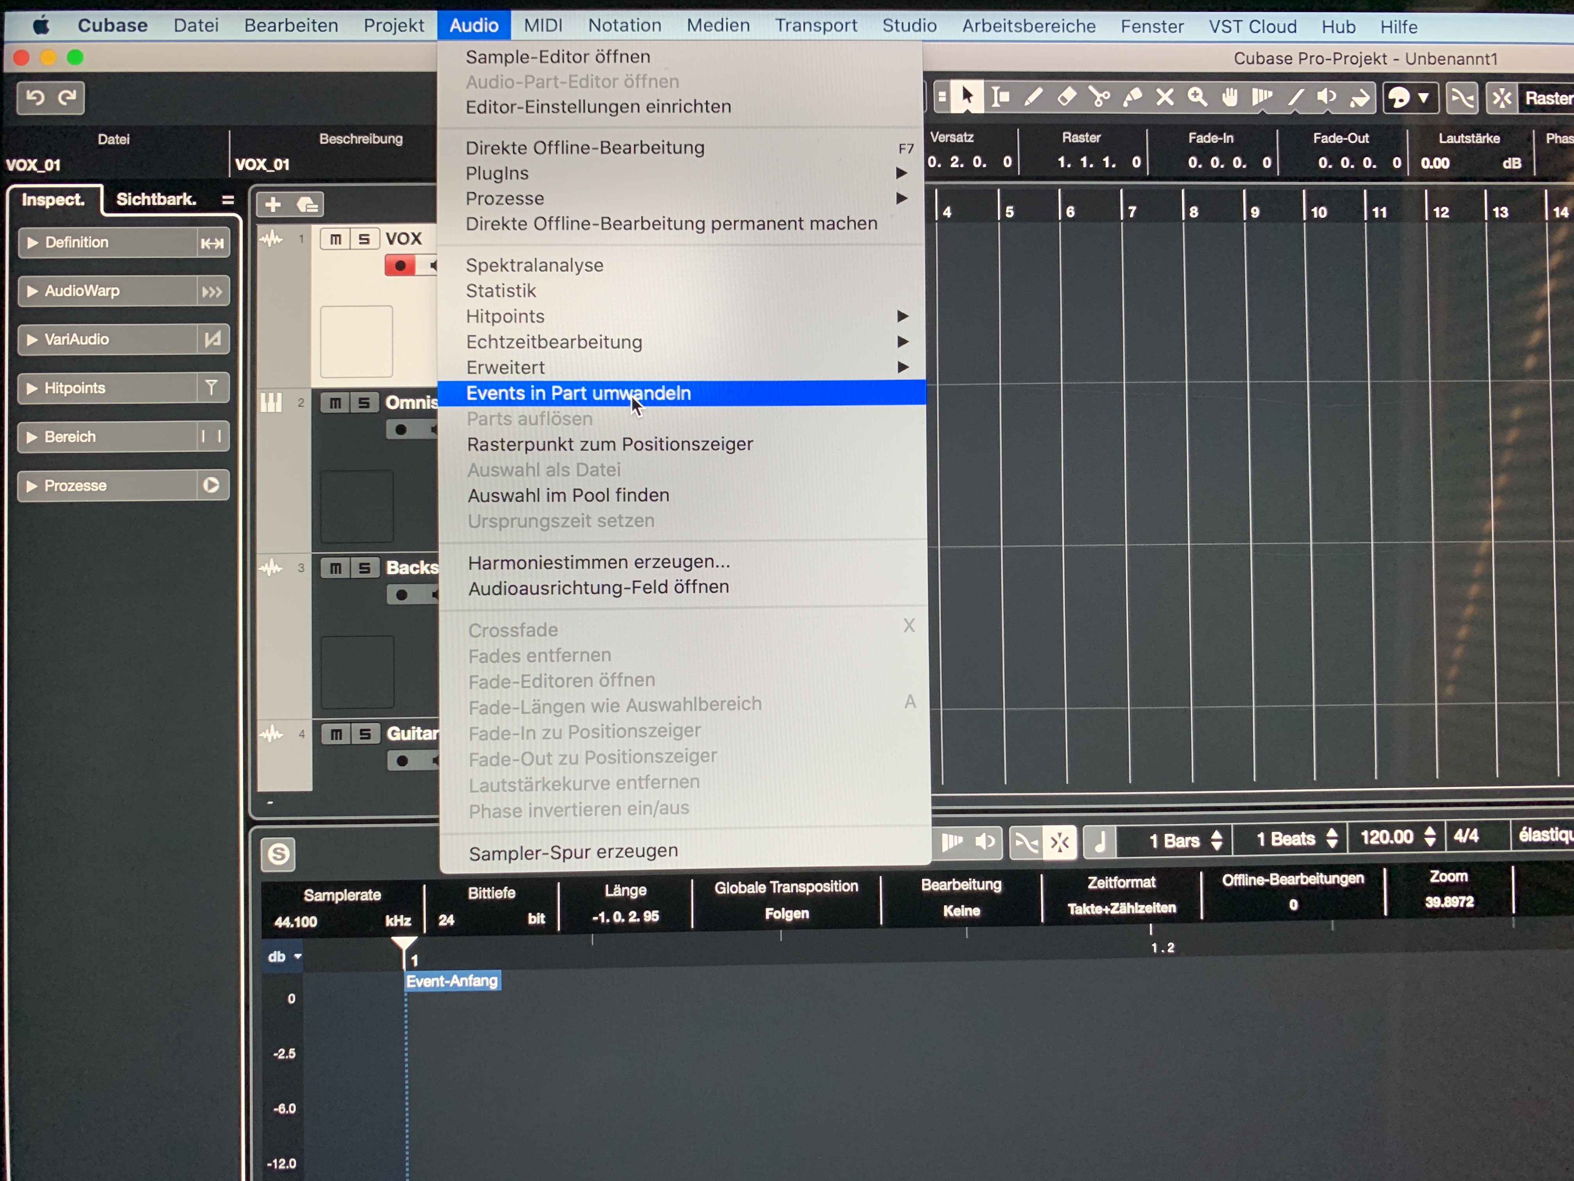Click the Undo arrow button
1574x1181 pixels.
[35, 97]
